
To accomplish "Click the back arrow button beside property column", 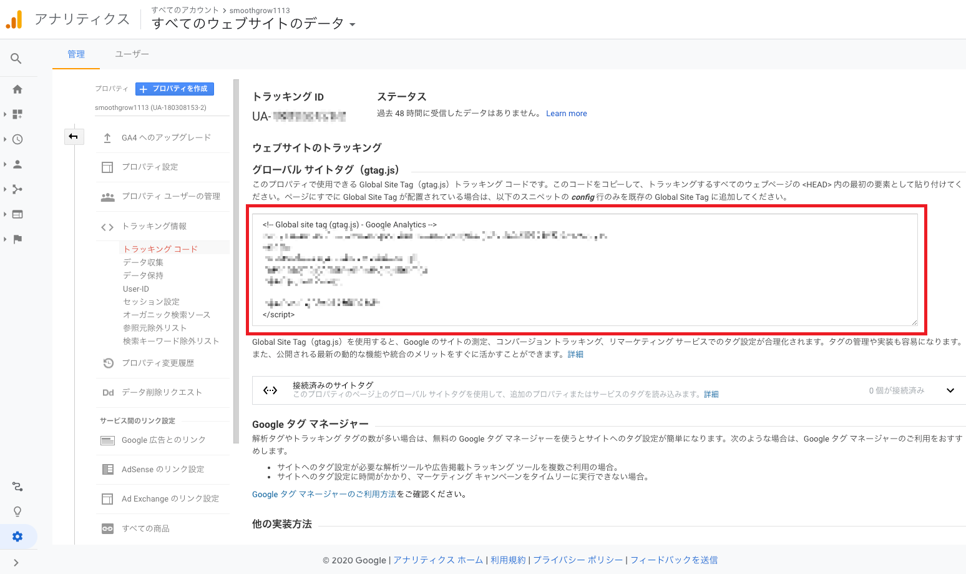I will point(74,136).
